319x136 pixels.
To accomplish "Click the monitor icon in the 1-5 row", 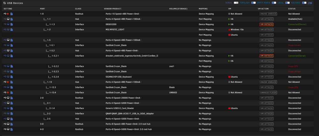I will [x=8, y=40].
